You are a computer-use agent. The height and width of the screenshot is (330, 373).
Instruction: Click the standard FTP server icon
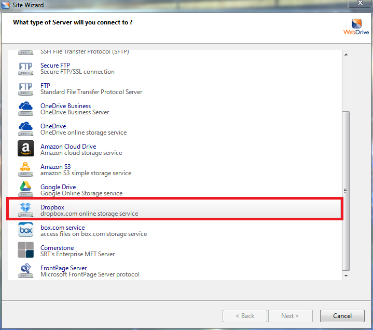click(25, 89)
